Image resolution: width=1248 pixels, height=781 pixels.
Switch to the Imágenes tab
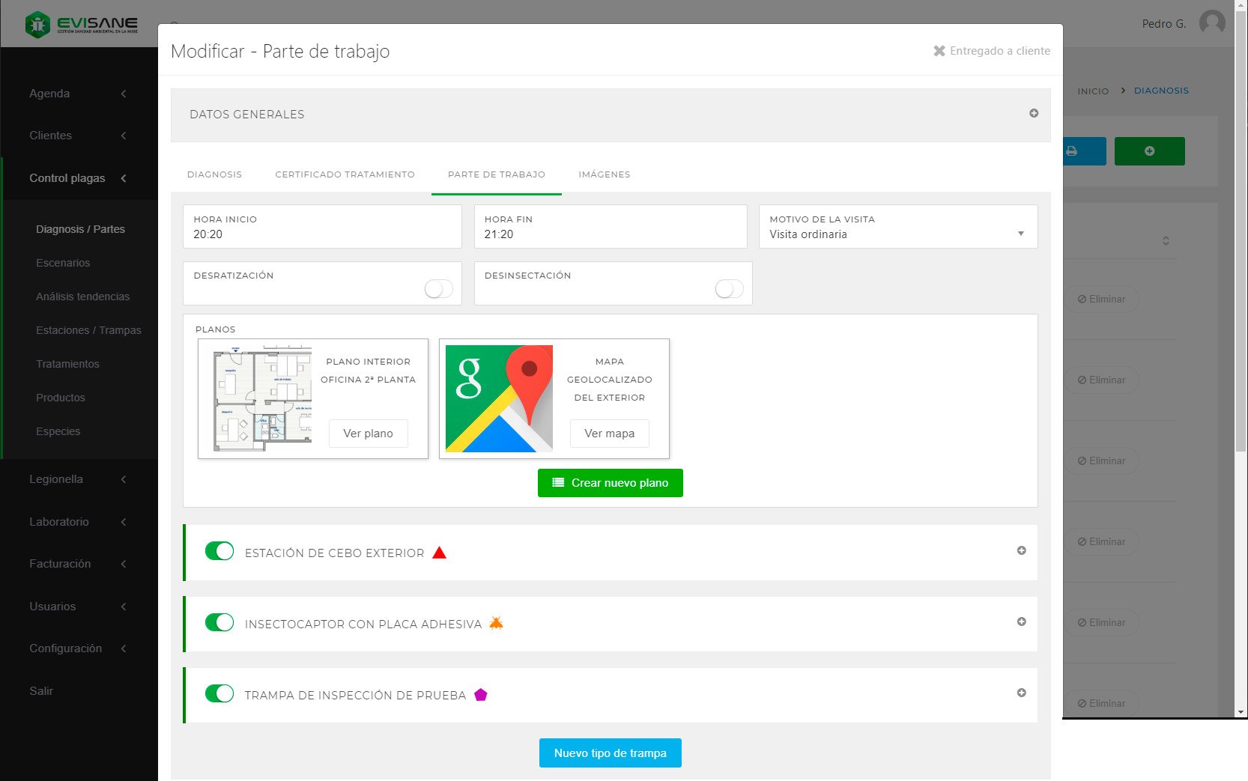point(604,174)
